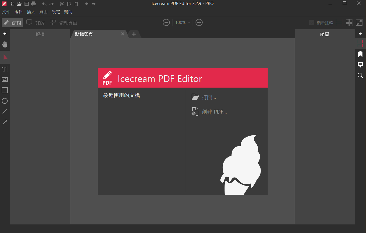
Task: Click the redo arrow icon
Action: click(x=51, y=4)
